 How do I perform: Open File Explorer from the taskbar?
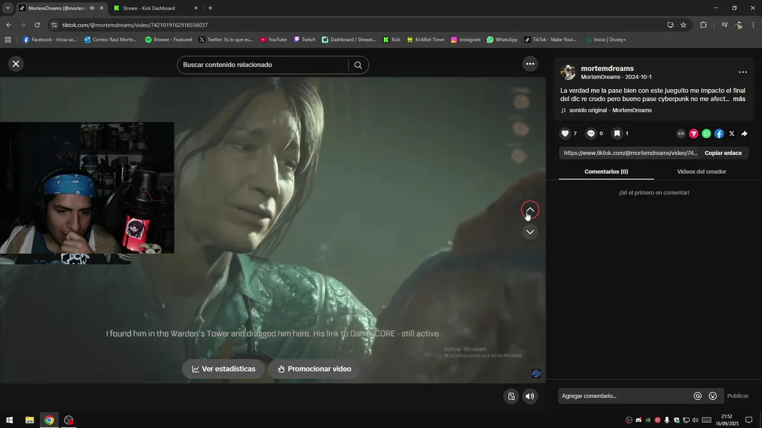point(29,420)
